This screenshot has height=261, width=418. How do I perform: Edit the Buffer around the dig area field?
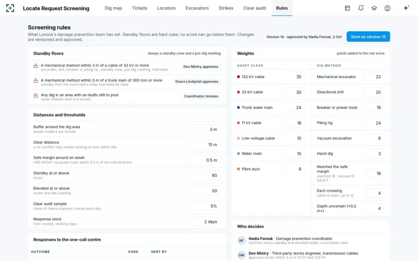coord(203,129)
